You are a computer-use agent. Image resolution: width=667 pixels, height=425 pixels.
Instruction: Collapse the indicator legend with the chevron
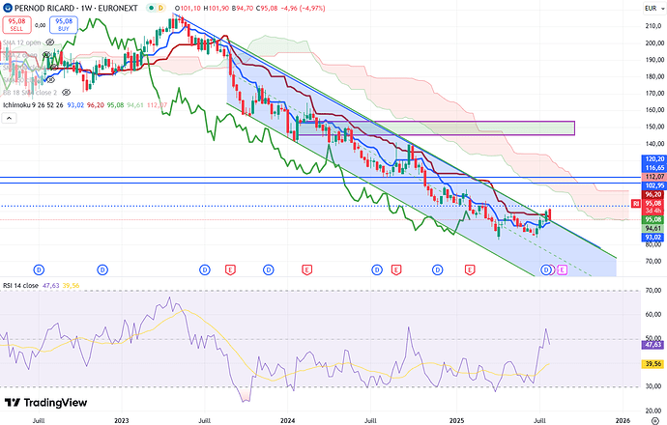coord(9,117)
